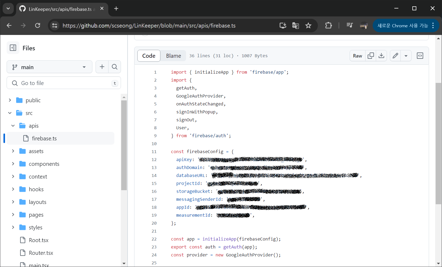Screen dimensions: 442x267
Task: Expand the context folder
Action: tap(13, 176)
